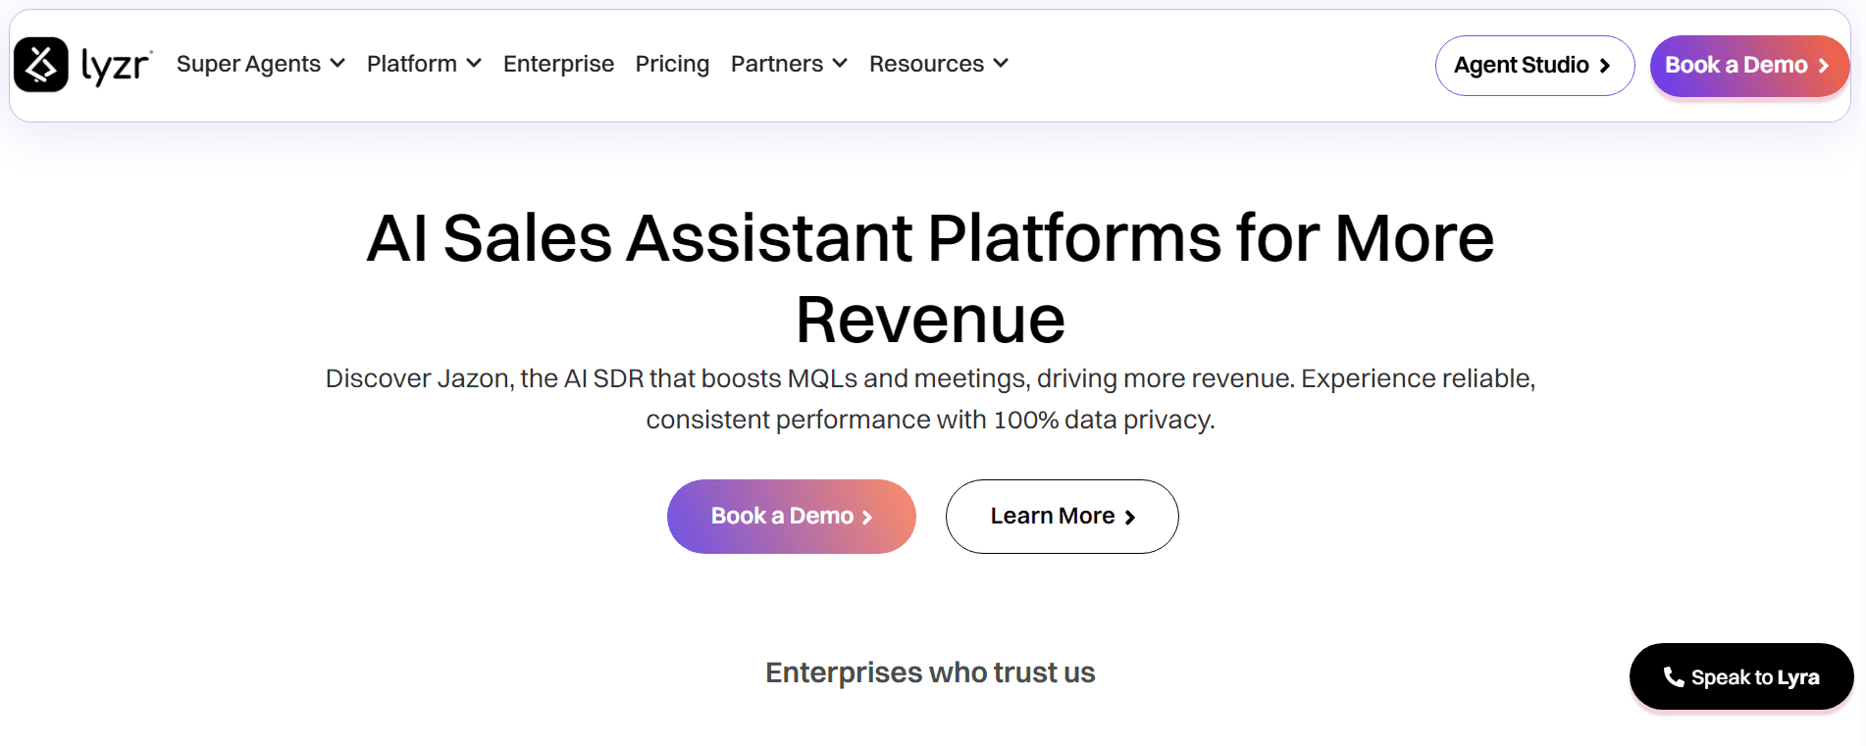Expand the Resources dropdown chevron

point(1001,64)
